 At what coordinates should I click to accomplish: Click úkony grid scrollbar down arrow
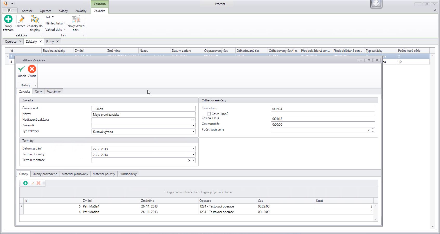376,219
